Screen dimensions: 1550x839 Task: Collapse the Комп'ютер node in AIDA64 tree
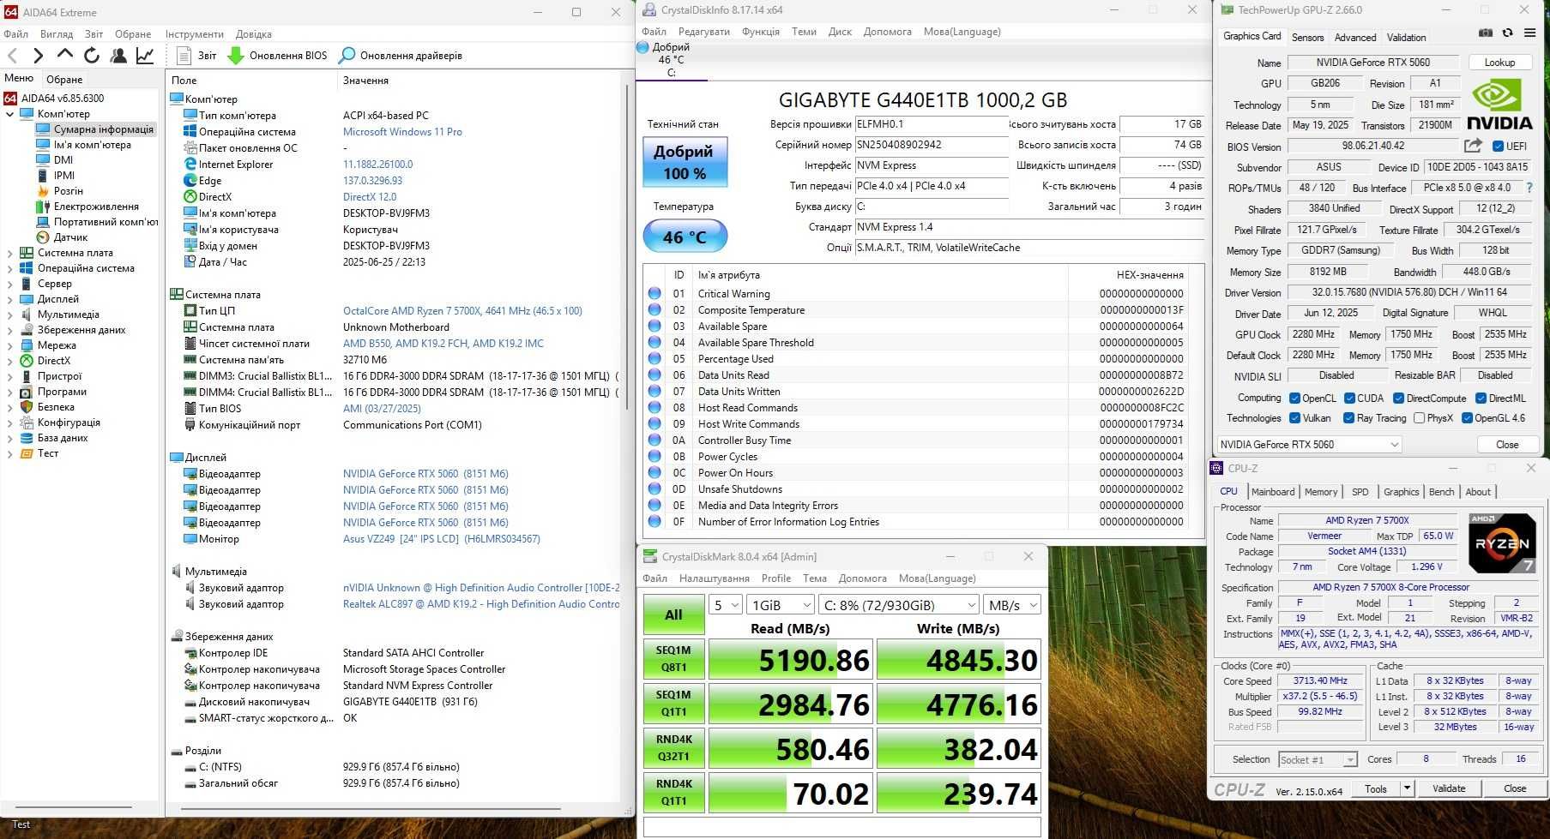(9, 114)
